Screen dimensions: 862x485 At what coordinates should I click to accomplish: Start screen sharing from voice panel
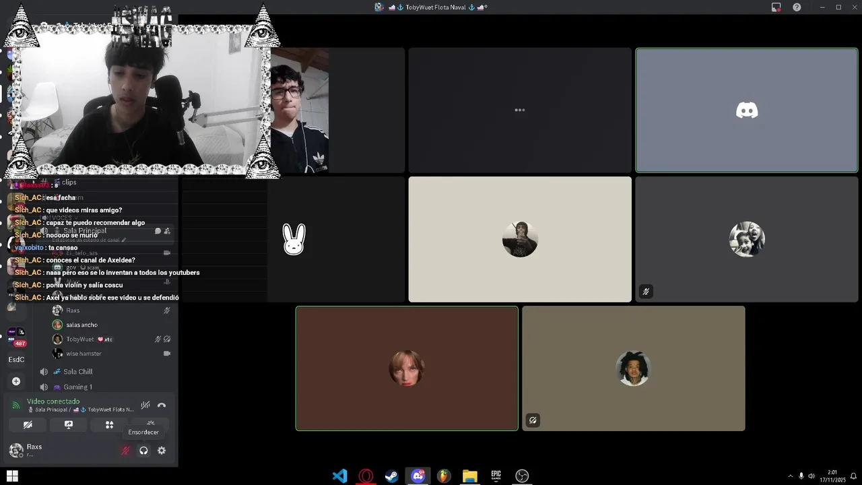click(x=69, y=425)
